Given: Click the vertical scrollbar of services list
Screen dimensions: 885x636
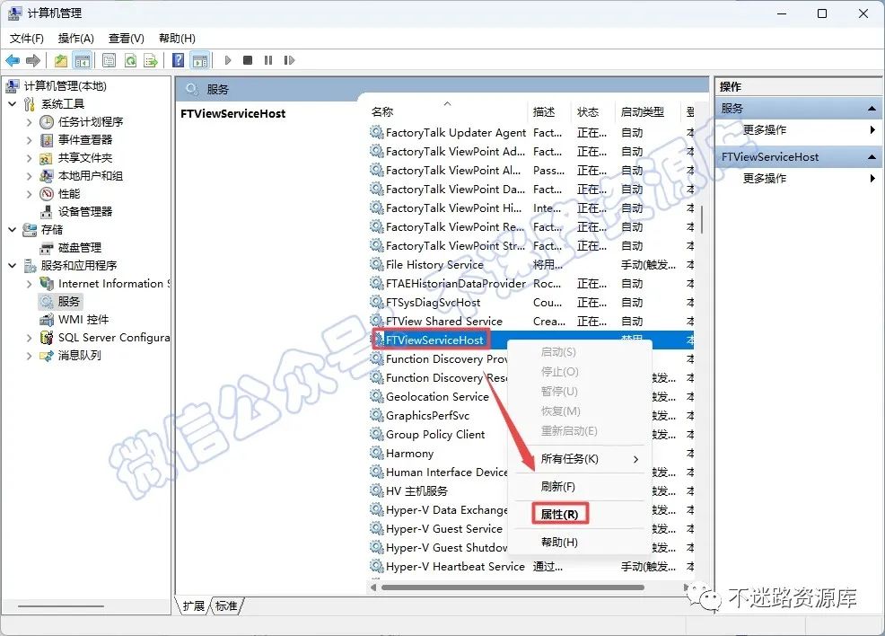Looking at the screenshot, I should (702, 218).
